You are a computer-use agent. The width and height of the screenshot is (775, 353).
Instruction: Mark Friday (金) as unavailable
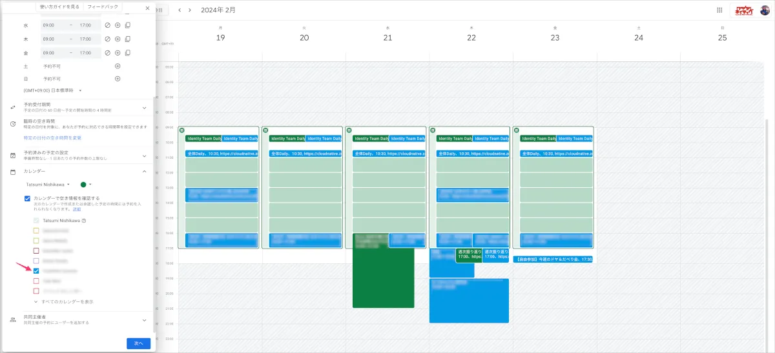click(x=108, y=53)
